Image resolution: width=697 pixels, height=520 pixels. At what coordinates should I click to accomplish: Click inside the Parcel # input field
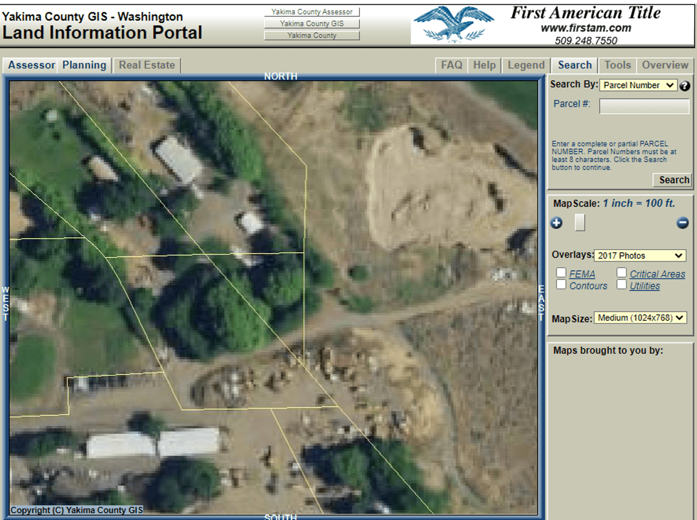point(644,106)
